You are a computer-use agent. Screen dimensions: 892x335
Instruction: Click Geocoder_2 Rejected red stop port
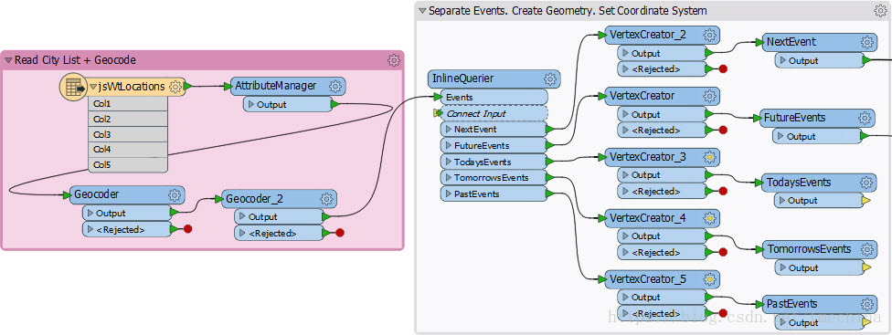click(340, 233)
